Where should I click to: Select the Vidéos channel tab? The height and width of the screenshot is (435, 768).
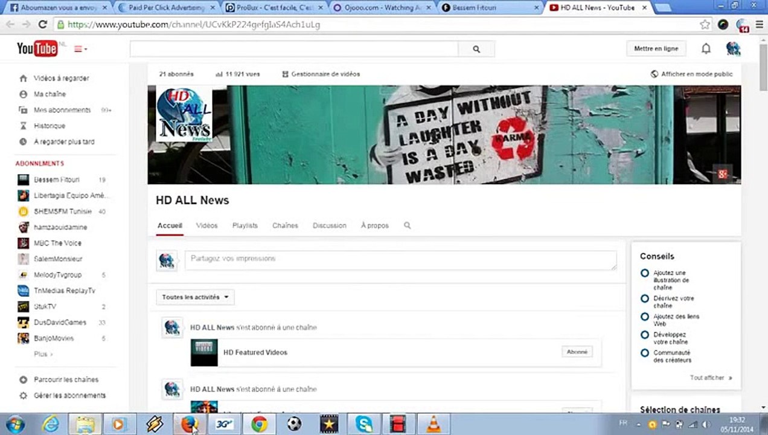(206, 225)
